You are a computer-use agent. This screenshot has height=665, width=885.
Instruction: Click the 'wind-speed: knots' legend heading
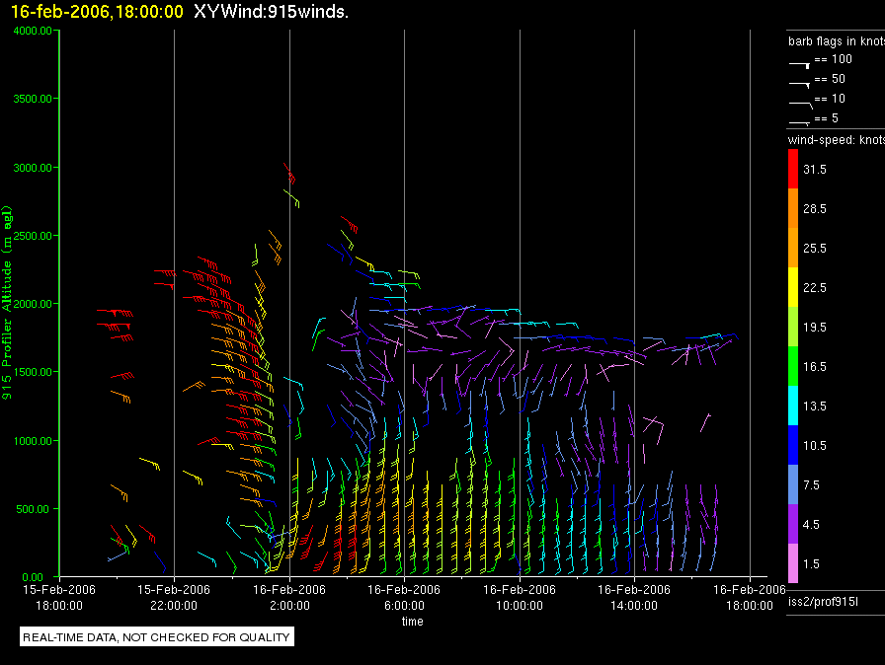836,140
